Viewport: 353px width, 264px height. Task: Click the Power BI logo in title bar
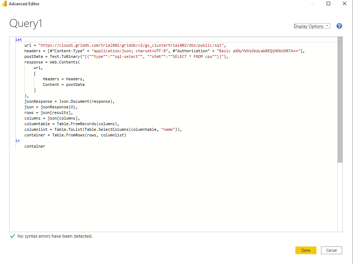coord(4,4)
